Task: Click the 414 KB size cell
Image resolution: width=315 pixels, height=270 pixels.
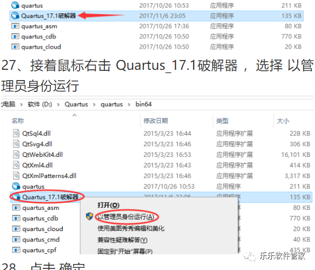Action: [x=300, y=165]
